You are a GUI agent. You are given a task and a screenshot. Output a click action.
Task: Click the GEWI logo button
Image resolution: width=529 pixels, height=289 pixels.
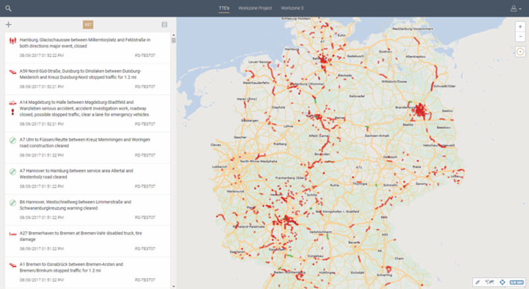[516, 282]
